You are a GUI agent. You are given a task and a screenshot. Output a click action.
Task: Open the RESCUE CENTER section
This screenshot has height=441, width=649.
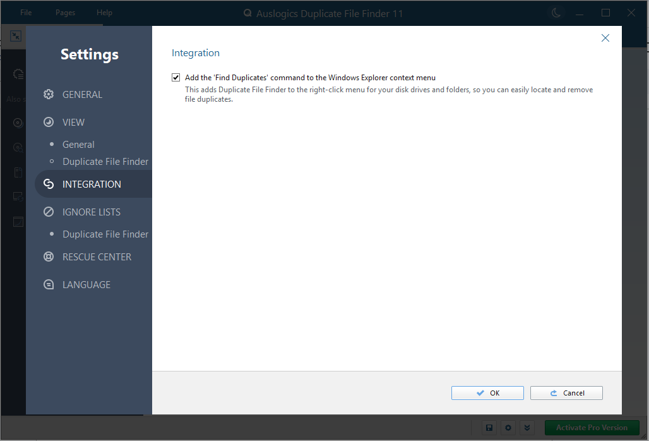click(97, 257)
